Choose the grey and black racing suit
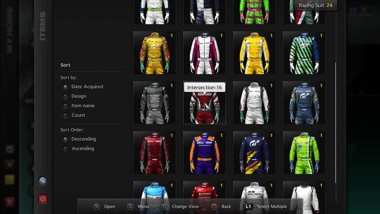 (154, 103)
